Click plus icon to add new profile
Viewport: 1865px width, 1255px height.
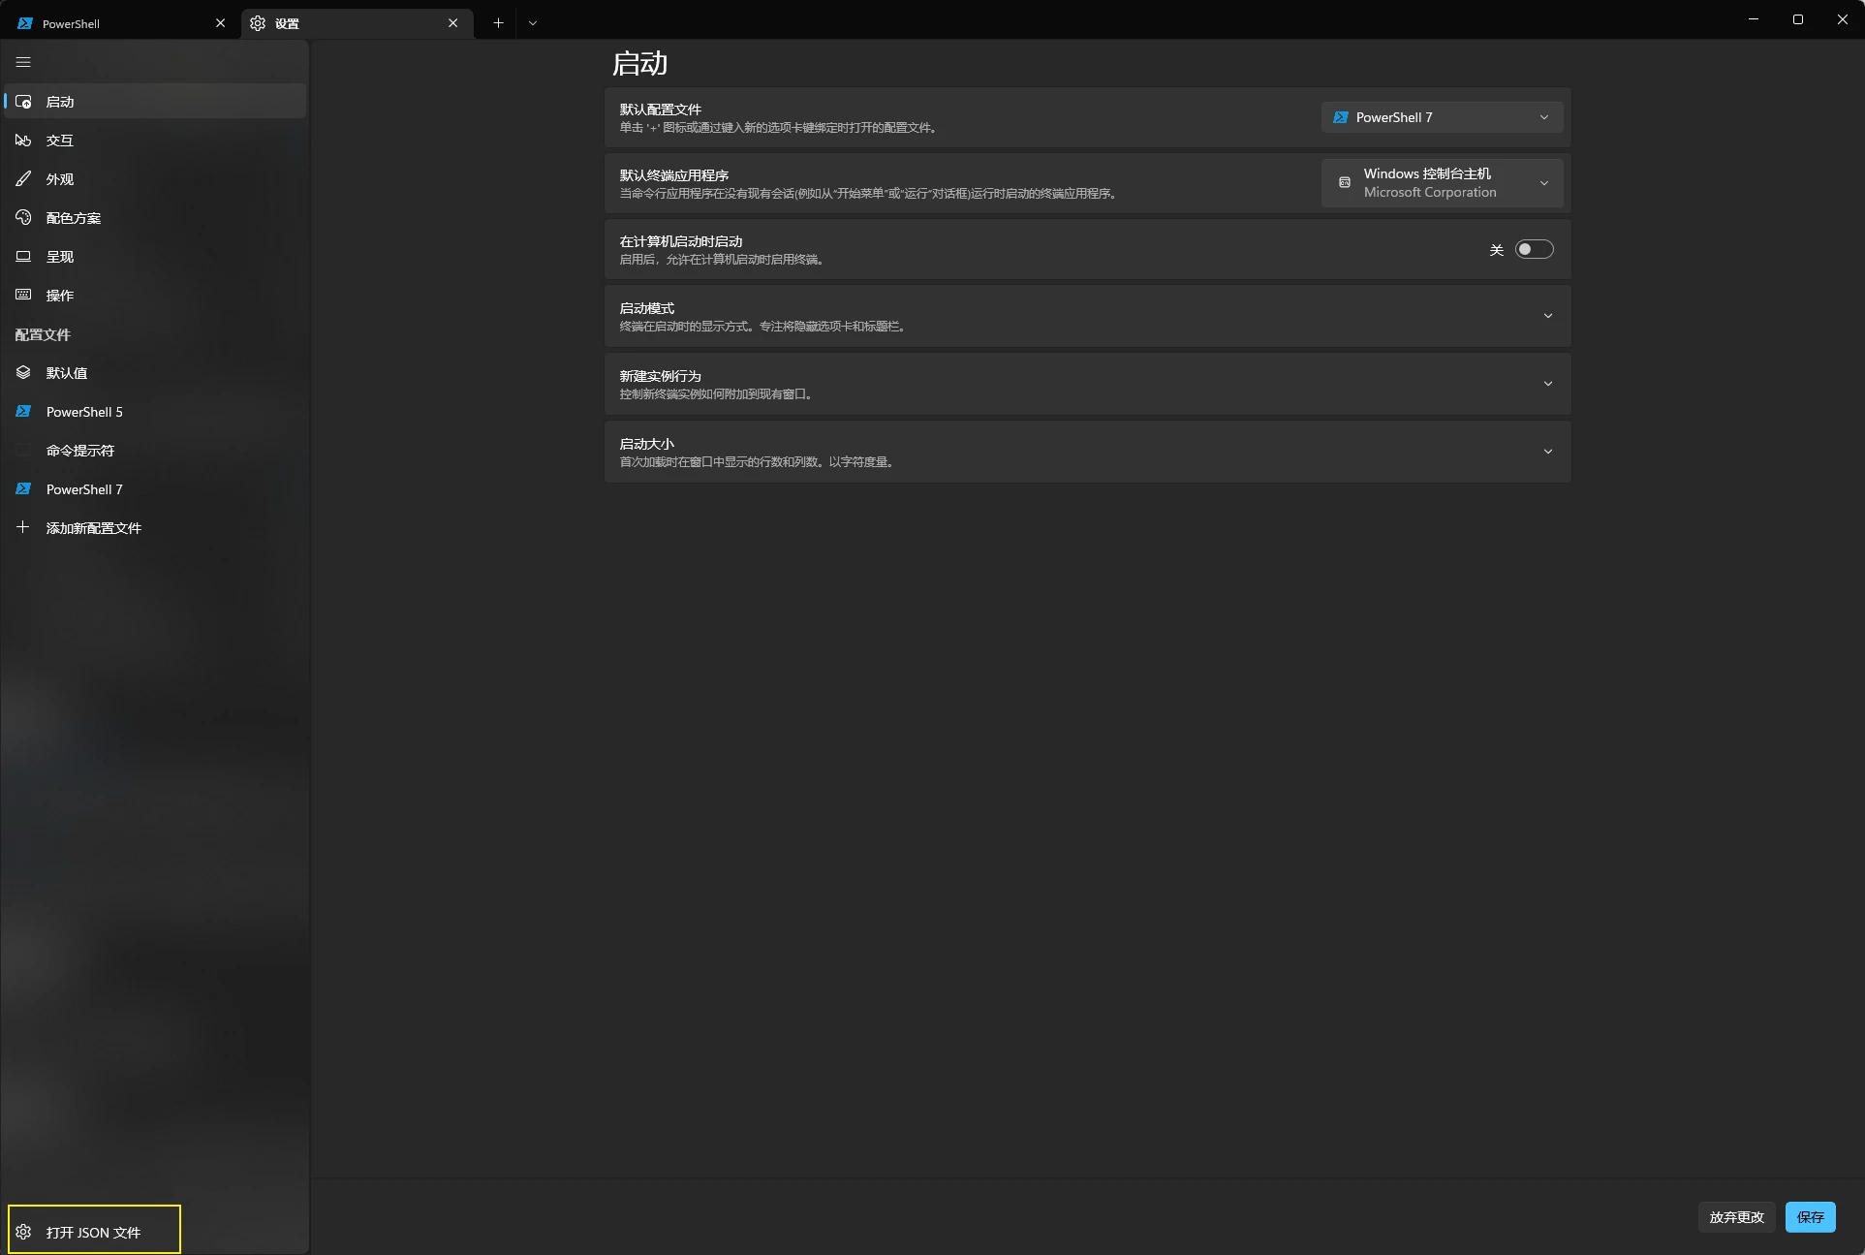point(23,527)
